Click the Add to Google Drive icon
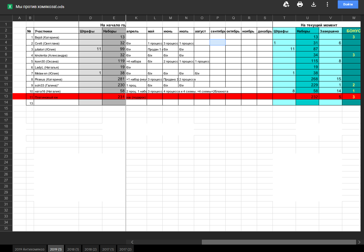 tap(286, 4)
